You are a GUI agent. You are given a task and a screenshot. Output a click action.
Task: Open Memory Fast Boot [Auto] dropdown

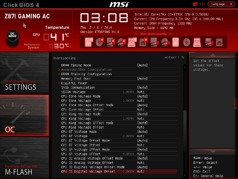[142, 78]
